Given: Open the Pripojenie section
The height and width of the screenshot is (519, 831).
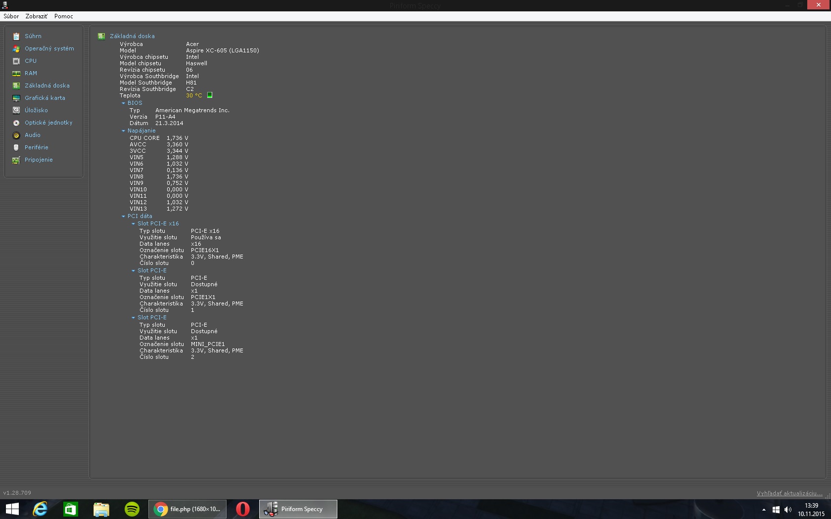Looking at the screenshot, I should 39,160.
